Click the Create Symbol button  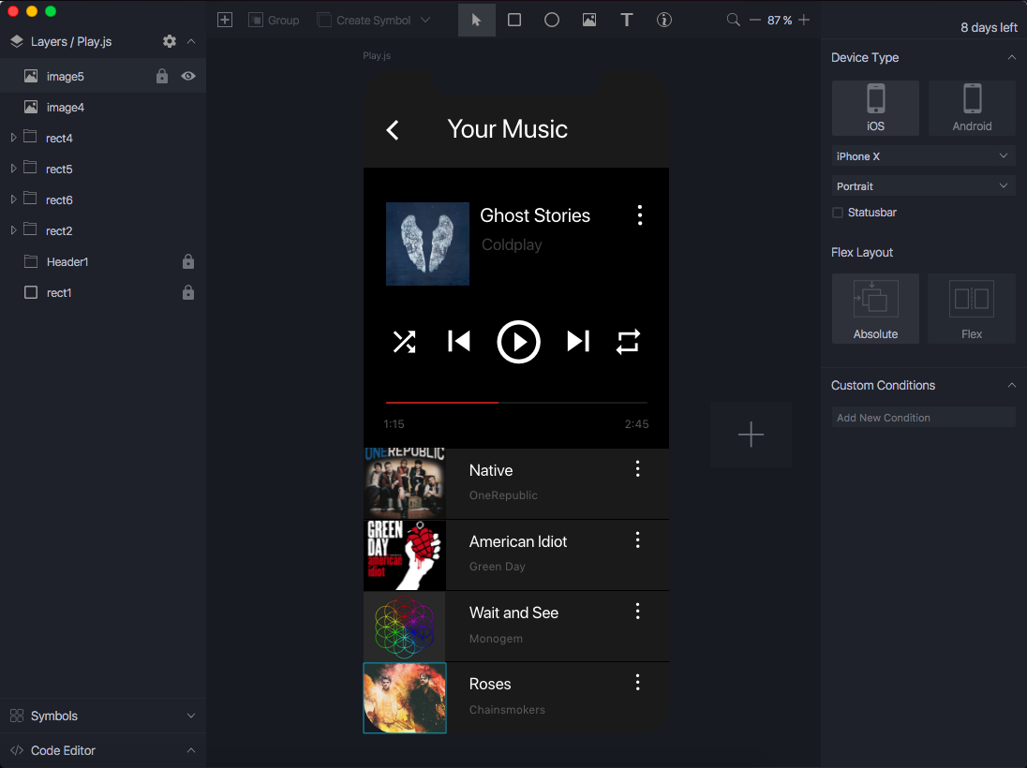tap(365, 20)
